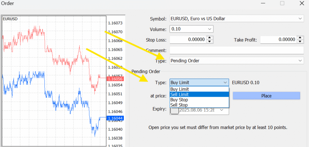Decrease Take Profit with down arrow
The image size is (309, 147).
click(301, 41)
